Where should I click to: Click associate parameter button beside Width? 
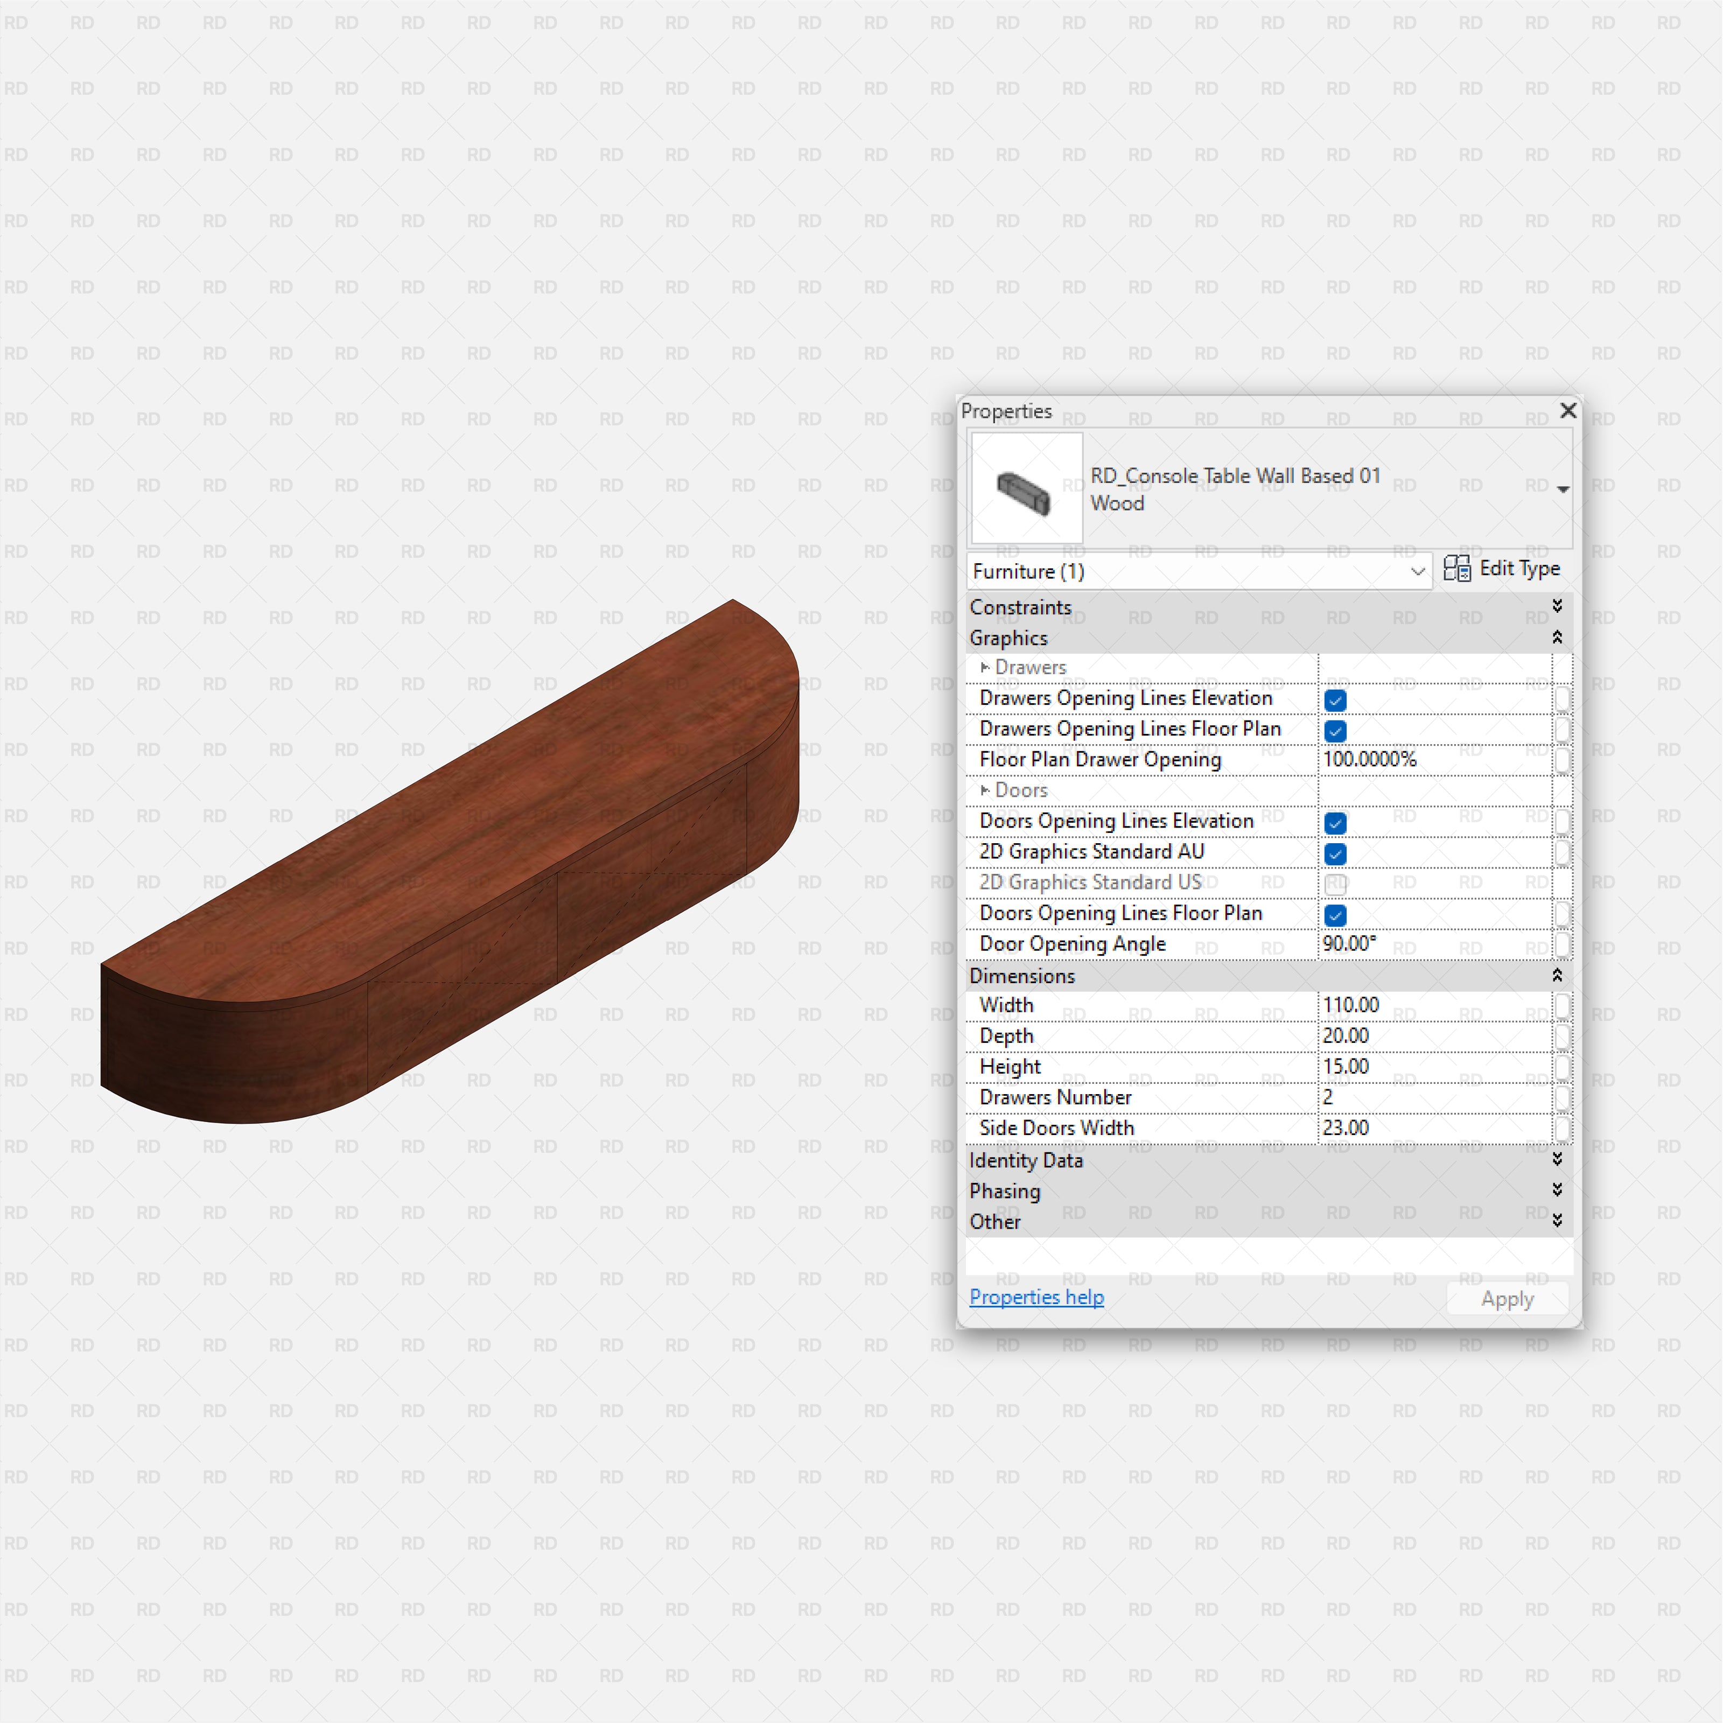coord(1564,1006)
